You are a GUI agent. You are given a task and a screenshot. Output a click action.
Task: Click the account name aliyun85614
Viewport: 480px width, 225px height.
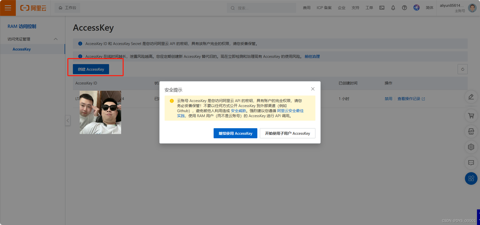click(x=452, y=5)
